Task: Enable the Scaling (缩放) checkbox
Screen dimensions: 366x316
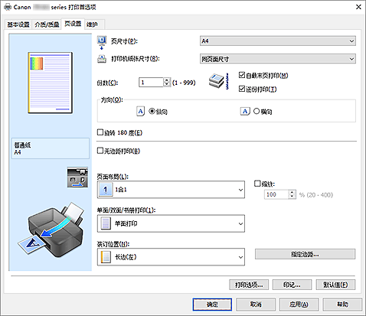Action: point(257,184)
